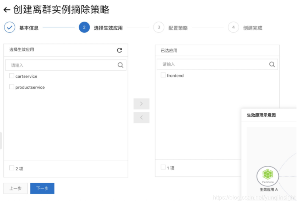Image resolution: width=299 pixels, height=204 pixels.
Task: Check the cartservice checkbox
Action: tap(12, 76)
